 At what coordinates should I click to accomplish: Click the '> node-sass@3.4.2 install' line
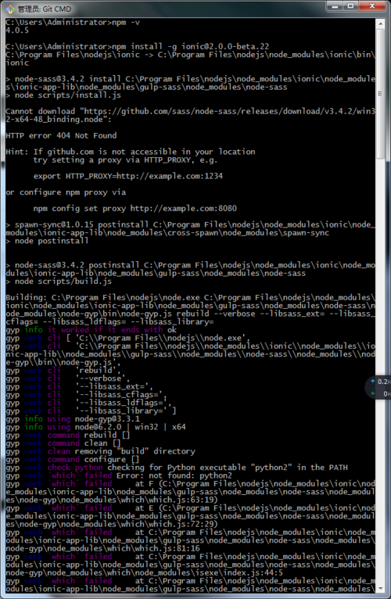[190, 79]
